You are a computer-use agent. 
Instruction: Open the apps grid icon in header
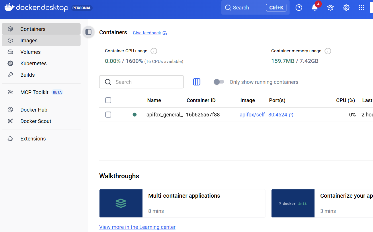pyautogui.click(x=361, y=8)
